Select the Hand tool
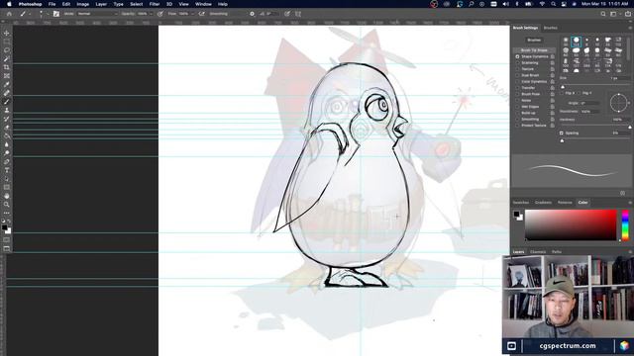Screen dimensions: 634x356 7,196
